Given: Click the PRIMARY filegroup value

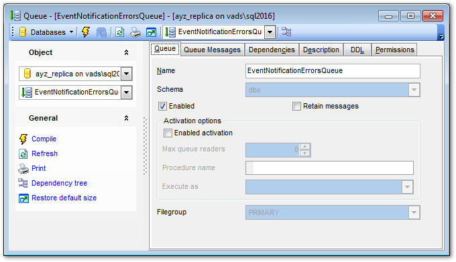Looking at the screenshot, I should 264,212.
